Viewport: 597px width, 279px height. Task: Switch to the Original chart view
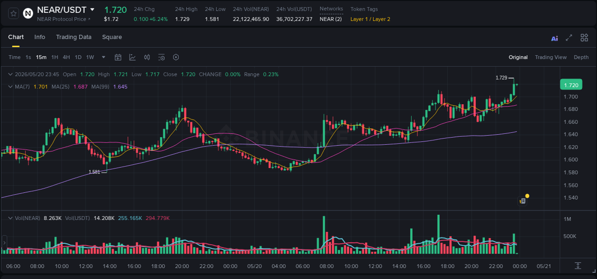point(518,57)
